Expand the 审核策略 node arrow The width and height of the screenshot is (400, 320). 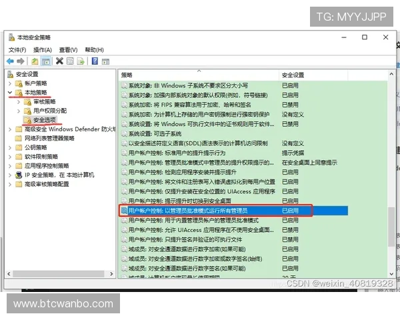[19, 102]
